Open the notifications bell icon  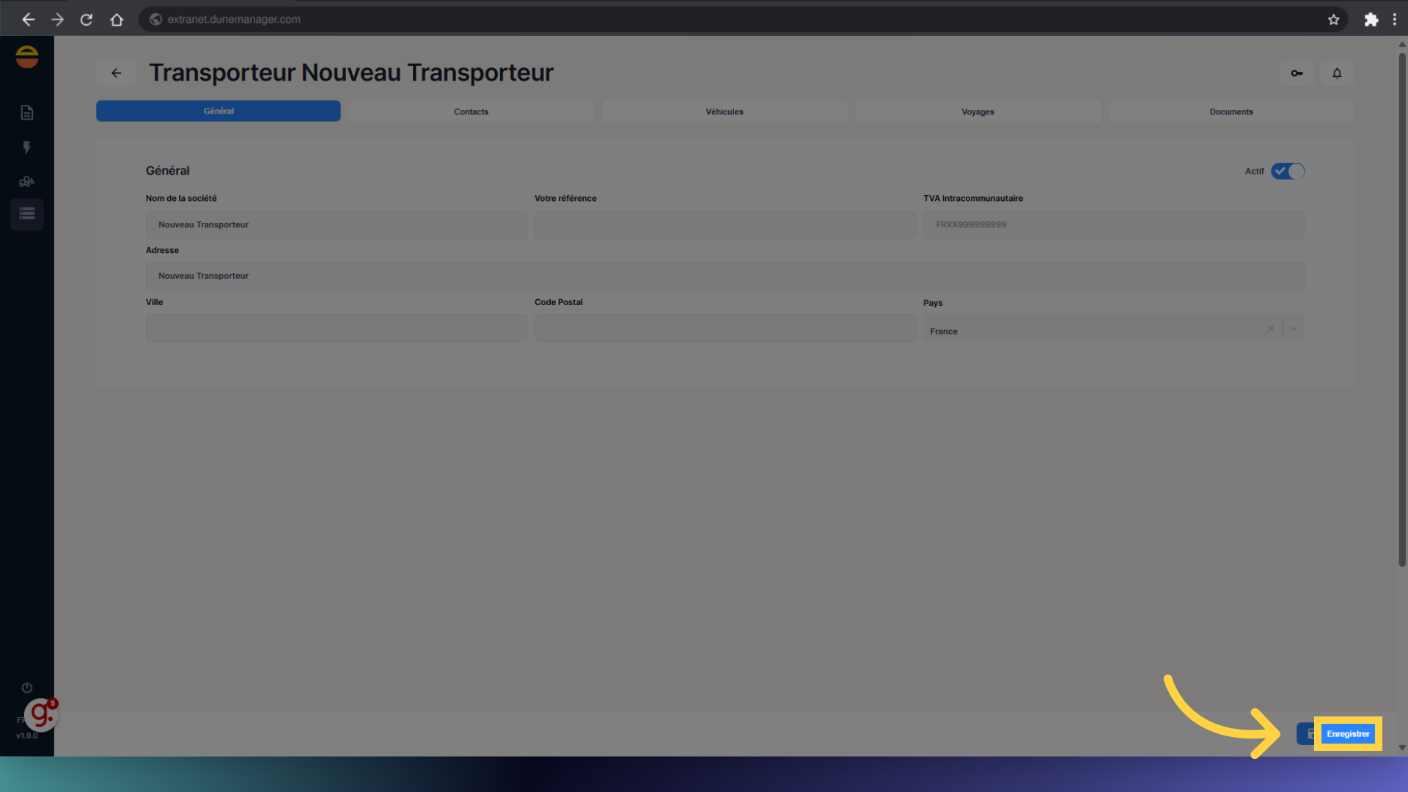pos(1337,73)
